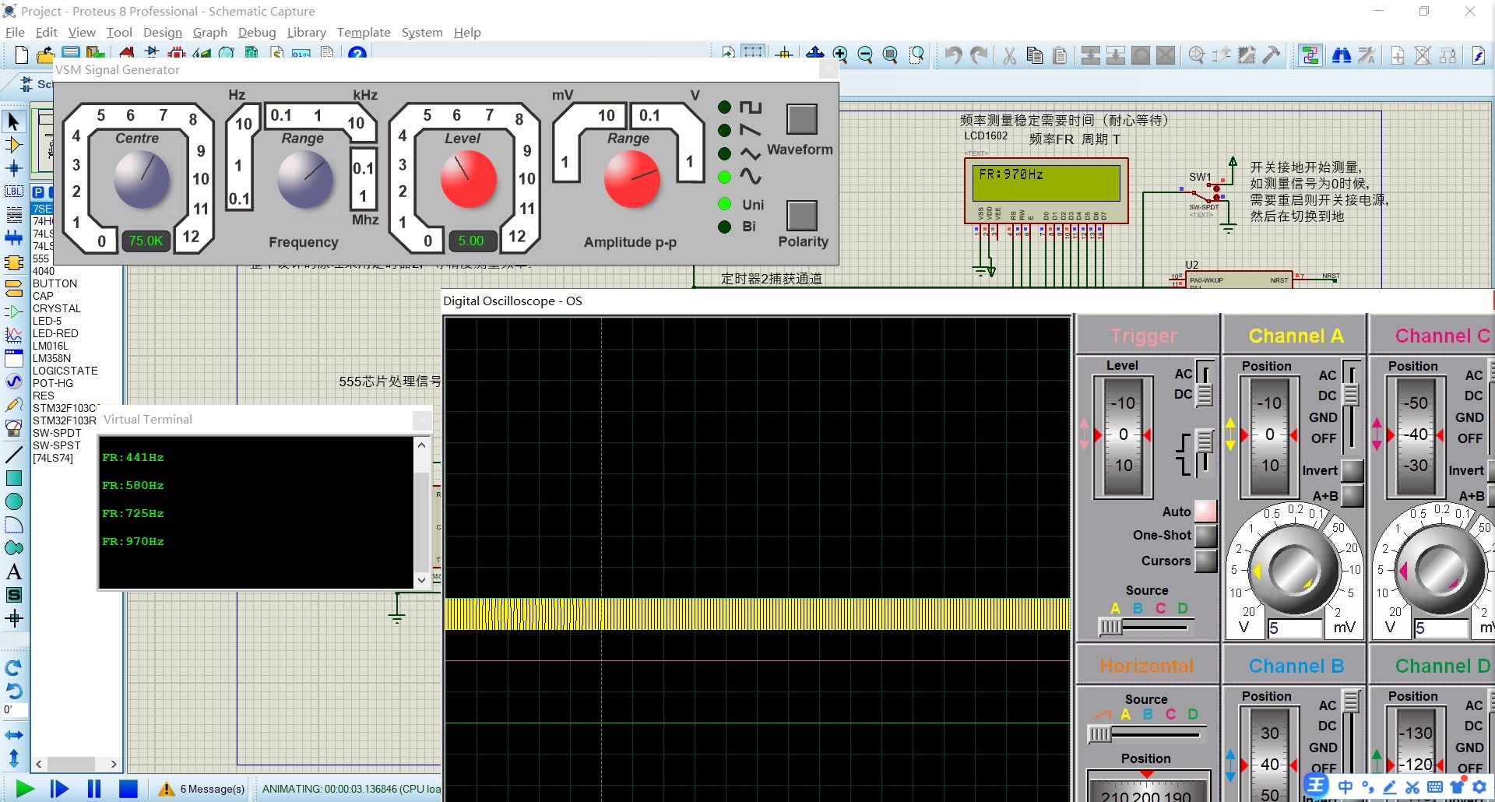The height and width of the screenshot is (802, 1495).
Task: Click the Trigger Source selector slider
Action: [x=1146, y=626]
